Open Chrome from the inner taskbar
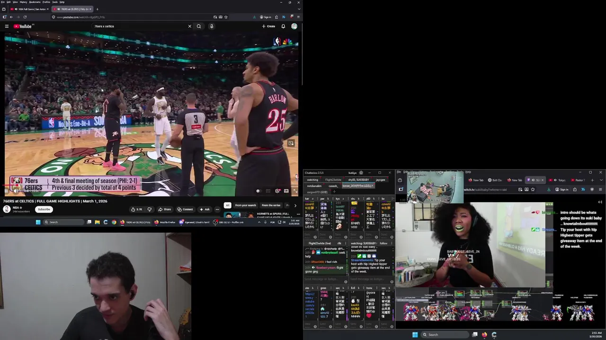Image resolution: width=606 pixels, height=340 pixels. point(114,222)
